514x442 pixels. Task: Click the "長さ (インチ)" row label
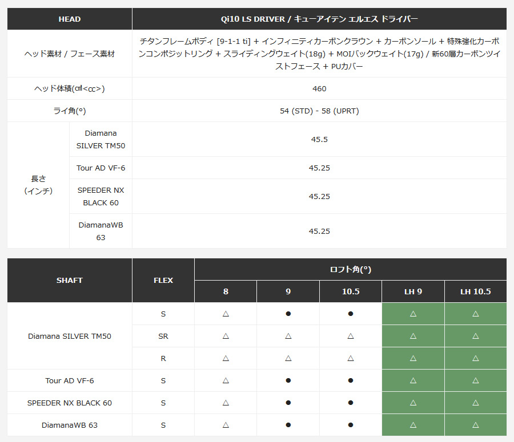[x=38, y=185]
